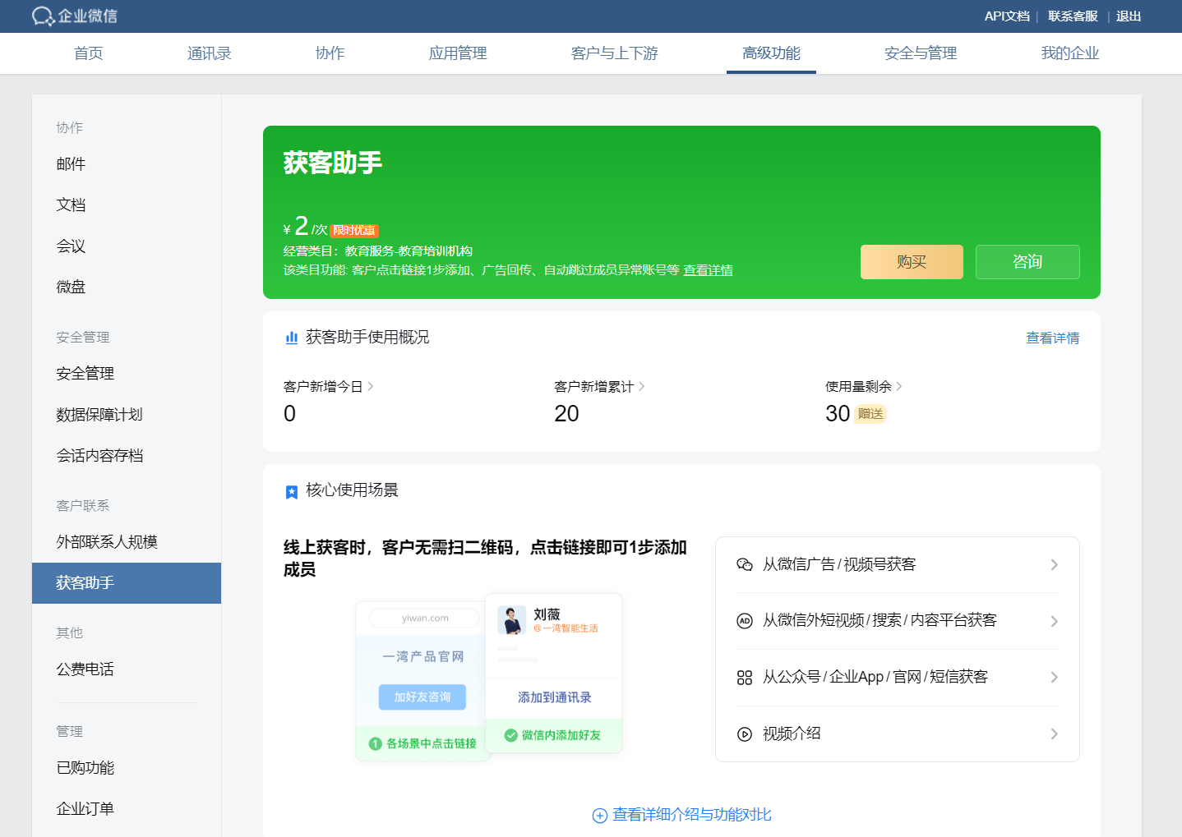1182x837 pixels.
Task: Click the bookmark icon beside 核心使用场景
Action: (x=291, y=491)
